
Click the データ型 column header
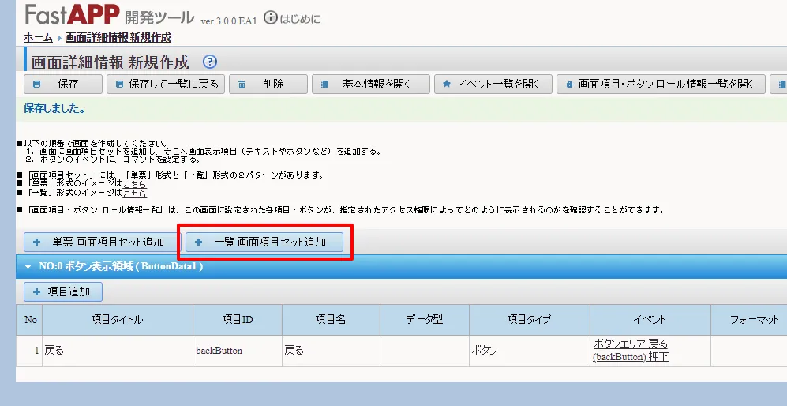425,320
